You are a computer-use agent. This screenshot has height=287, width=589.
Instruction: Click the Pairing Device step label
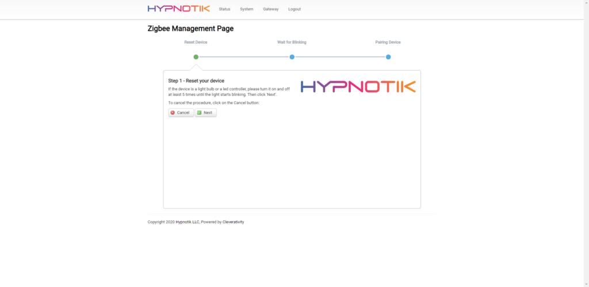388,42
